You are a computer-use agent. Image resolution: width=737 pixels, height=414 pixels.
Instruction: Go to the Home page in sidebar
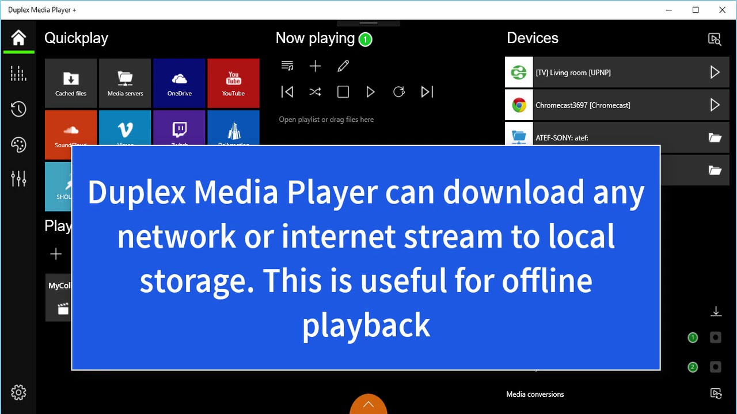pyautogui.click(x=18, y=38)
